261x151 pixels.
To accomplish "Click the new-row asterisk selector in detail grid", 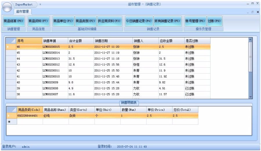I will tap(12, 121).
